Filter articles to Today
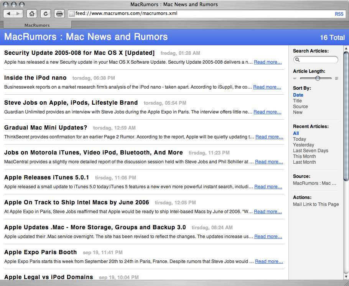The width and height of the screenshot is (349, 286). (300, 139)
